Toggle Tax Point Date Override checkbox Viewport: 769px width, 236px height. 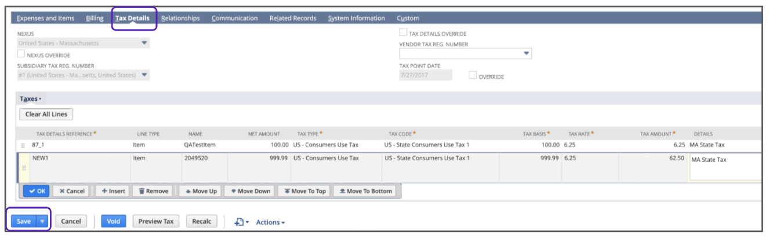pos(473,76)
